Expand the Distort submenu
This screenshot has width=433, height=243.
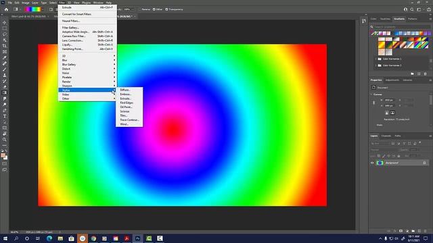pos(87,69)
